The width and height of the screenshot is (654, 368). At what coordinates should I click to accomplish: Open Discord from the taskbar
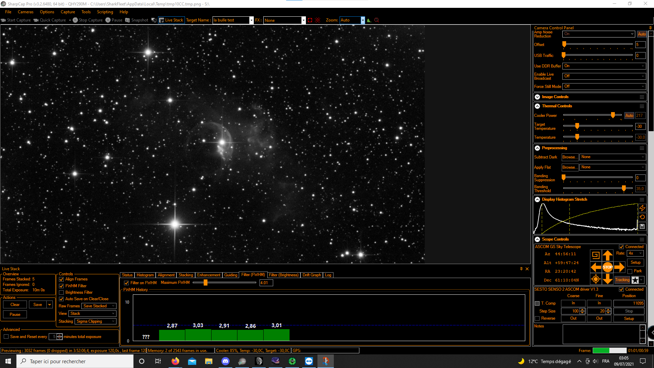coord(225,361)
